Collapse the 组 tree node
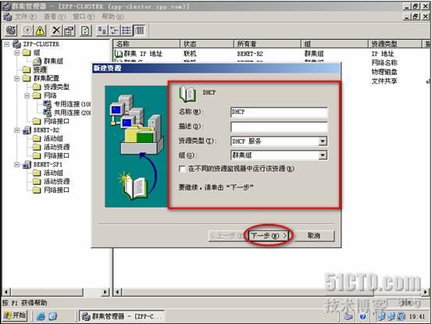 pos(17,52)
